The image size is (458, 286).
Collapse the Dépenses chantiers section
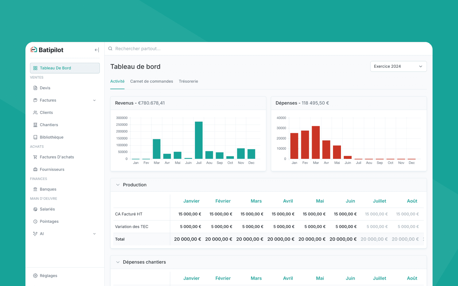(118, 262)
